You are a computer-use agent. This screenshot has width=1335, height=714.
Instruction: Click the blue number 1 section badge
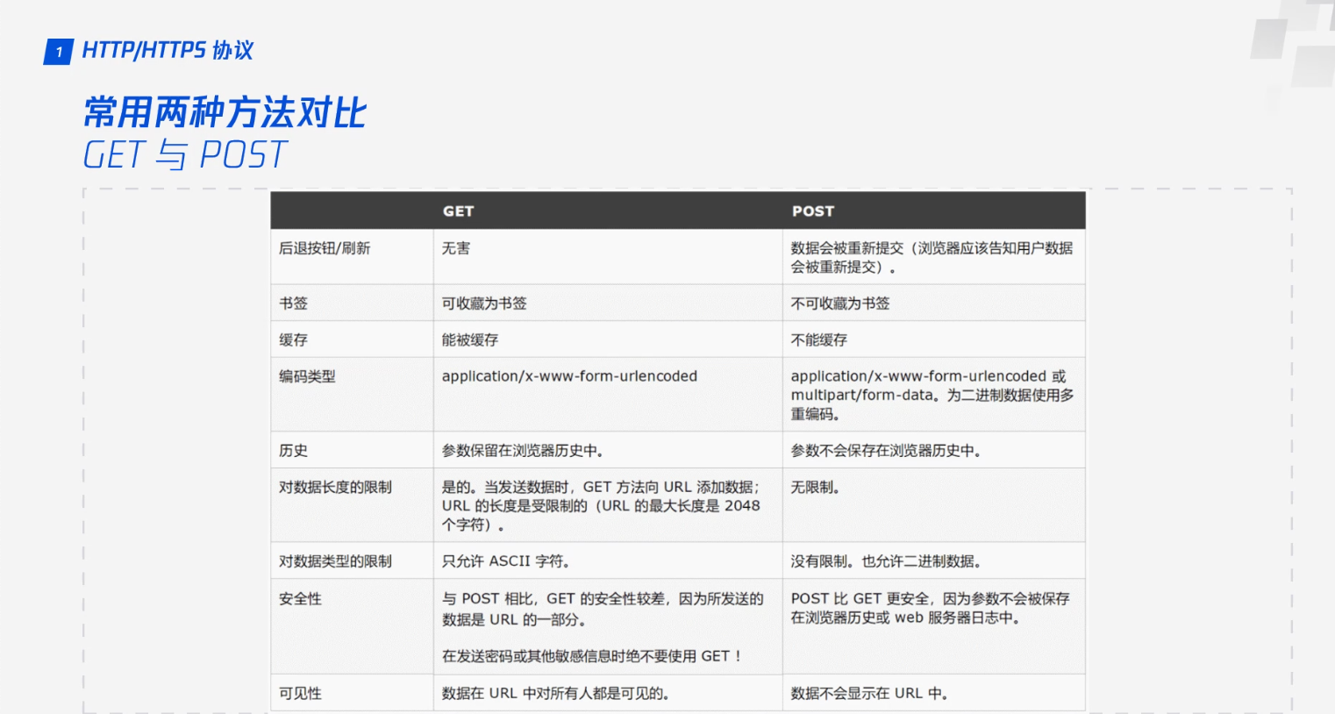(x=58, y=52)
